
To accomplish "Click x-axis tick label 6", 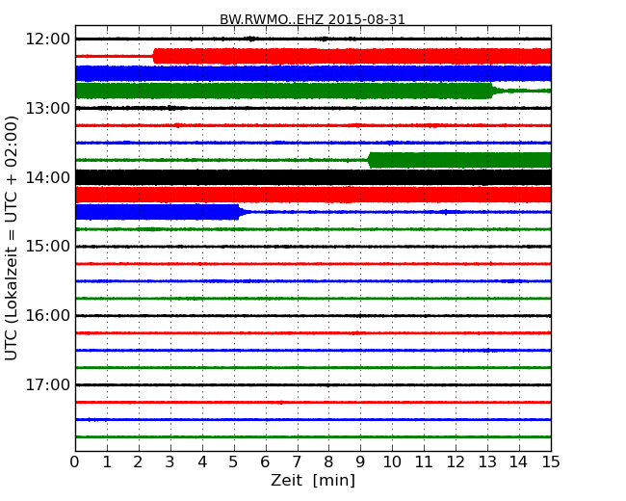I will (266, 462).
